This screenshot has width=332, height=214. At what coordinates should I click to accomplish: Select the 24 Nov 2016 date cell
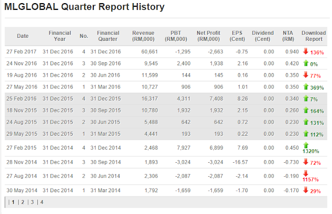tap(22, 63)
